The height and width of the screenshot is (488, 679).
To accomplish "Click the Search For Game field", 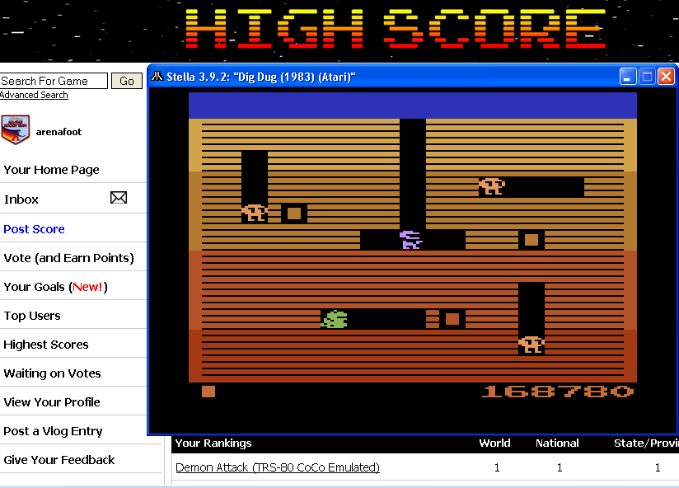I will (x=54, y=81).
